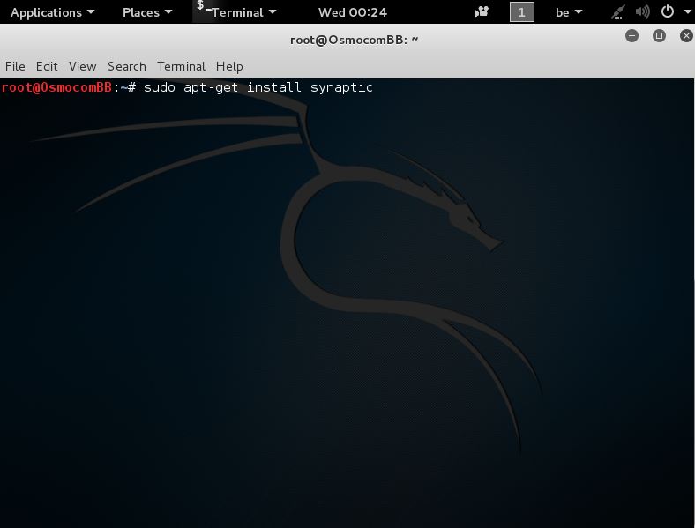695x528 pixels.
Task: Click the terminal prompt icon in top bar
Action: (203, 6)
